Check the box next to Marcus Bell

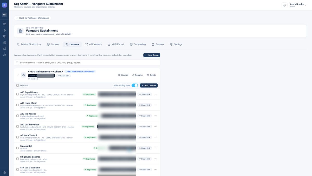coord(17,148)
